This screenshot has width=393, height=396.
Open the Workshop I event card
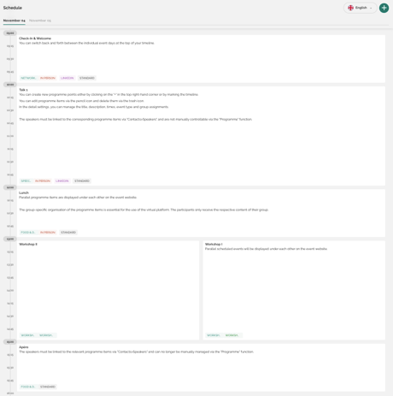pyautogui.click(x=294, y=290)
